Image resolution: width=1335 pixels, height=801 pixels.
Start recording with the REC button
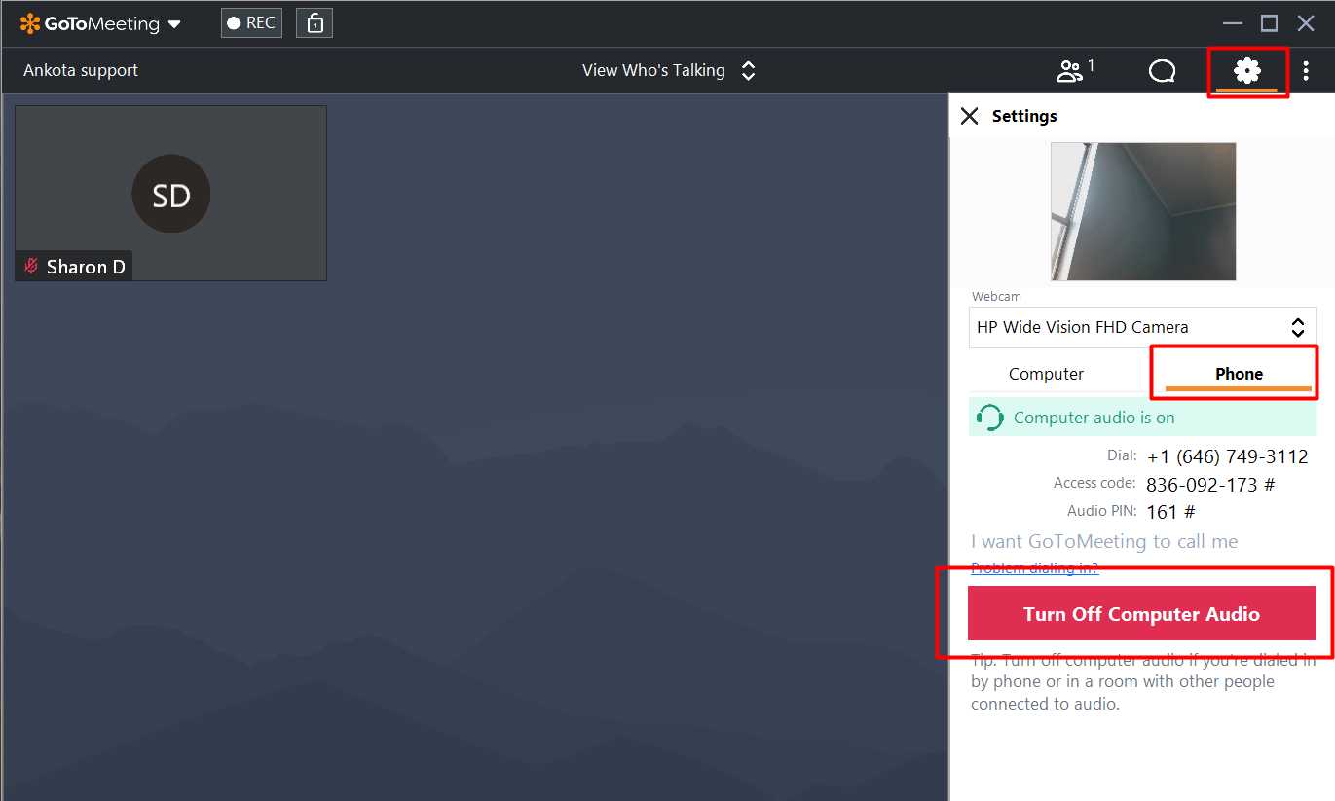(x=251, y=23)
